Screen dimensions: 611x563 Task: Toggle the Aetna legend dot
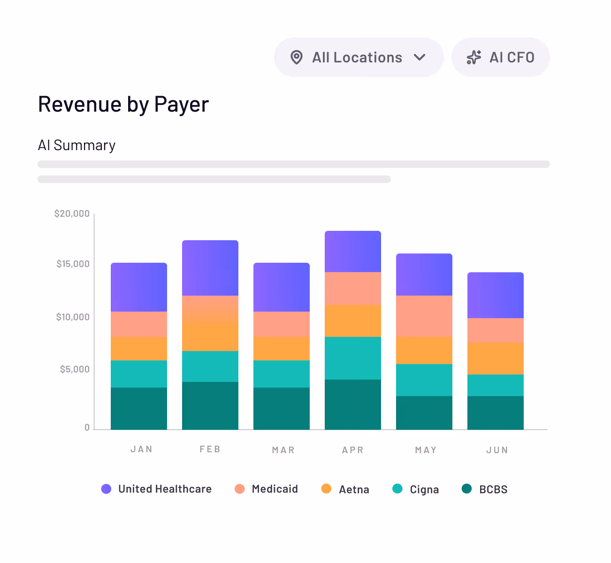tap(326, 489)
